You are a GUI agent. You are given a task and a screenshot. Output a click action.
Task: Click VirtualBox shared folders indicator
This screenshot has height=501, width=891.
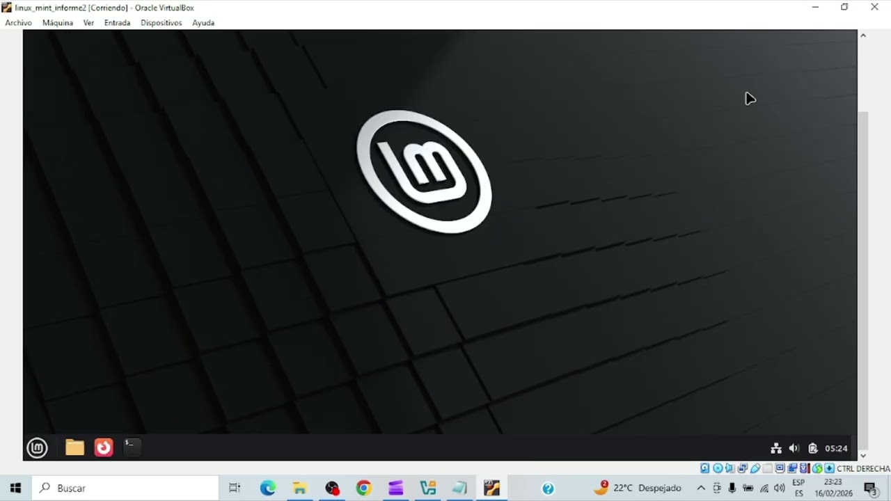[767, 468]
